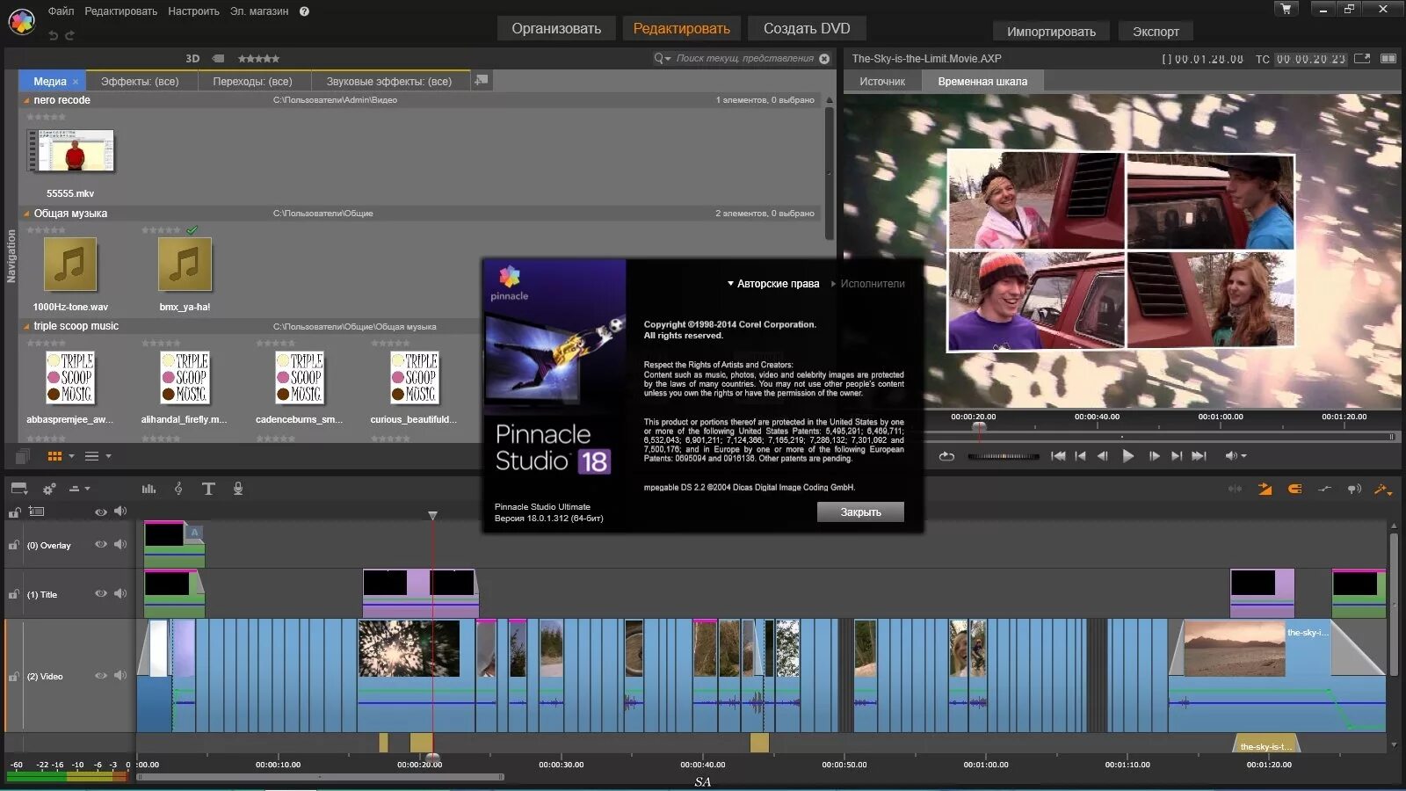Select the Источник preview tab

pyautogui.click(x=882, y=81)
